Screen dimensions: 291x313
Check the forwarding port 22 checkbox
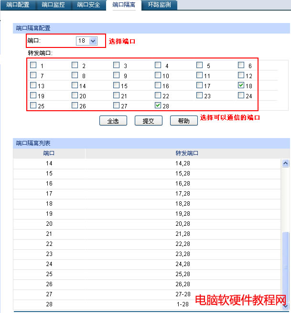pos(158,95)
